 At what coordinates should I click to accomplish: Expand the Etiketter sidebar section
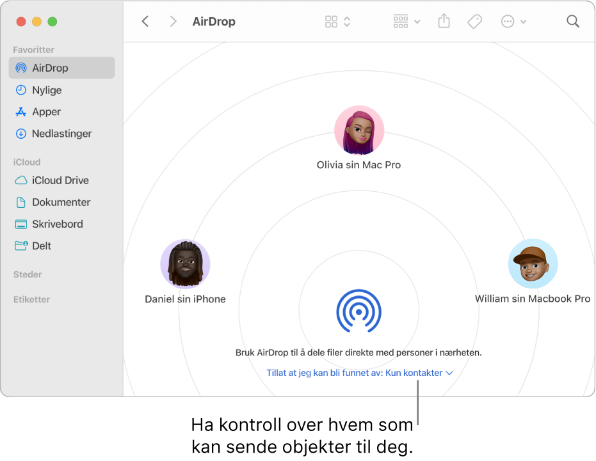pyautogui.click(x=31, y=300)
